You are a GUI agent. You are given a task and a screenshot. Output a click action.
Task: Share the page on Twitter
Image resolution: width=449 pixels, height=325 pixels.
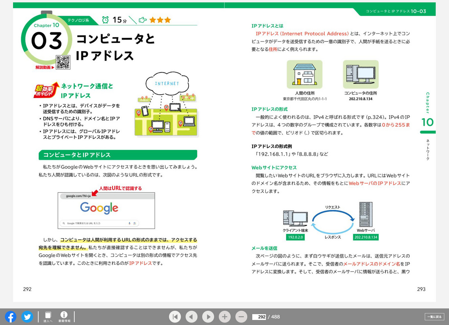point(27,317)
